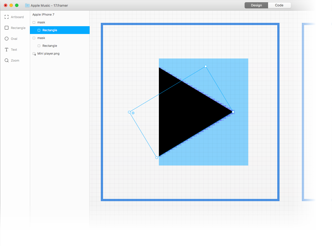
Task: Select the second mask layer
Action: (60, 38)
